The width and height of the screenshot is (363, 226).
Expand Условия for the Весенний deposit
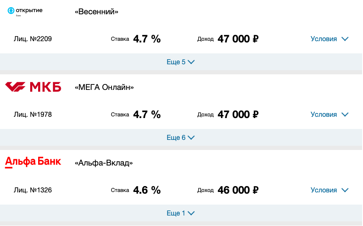[x=329, y=39]
